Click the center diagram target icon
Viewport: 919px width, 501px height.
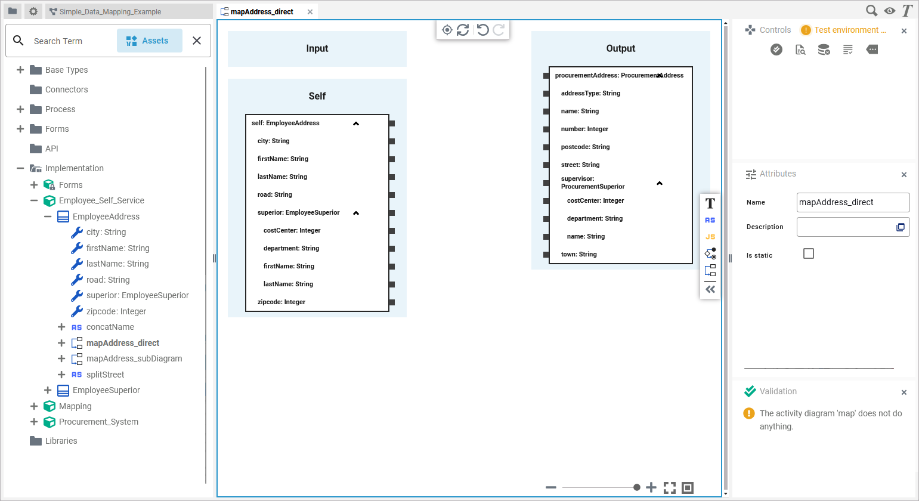[x=447, y=30]
